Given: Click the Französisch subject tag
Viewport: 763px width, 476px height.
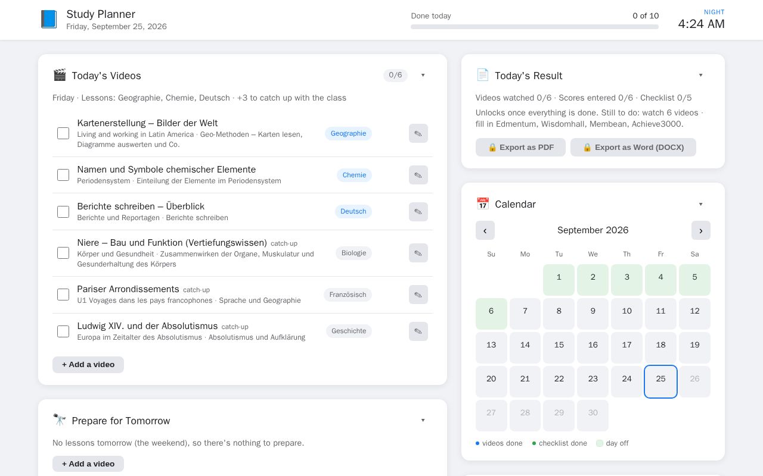Looking at the screenshot, I should coord(348,295).
